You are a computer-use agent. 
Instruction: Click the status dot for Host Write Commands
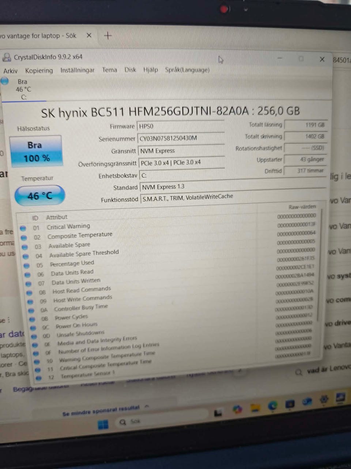tap(31, 301)
